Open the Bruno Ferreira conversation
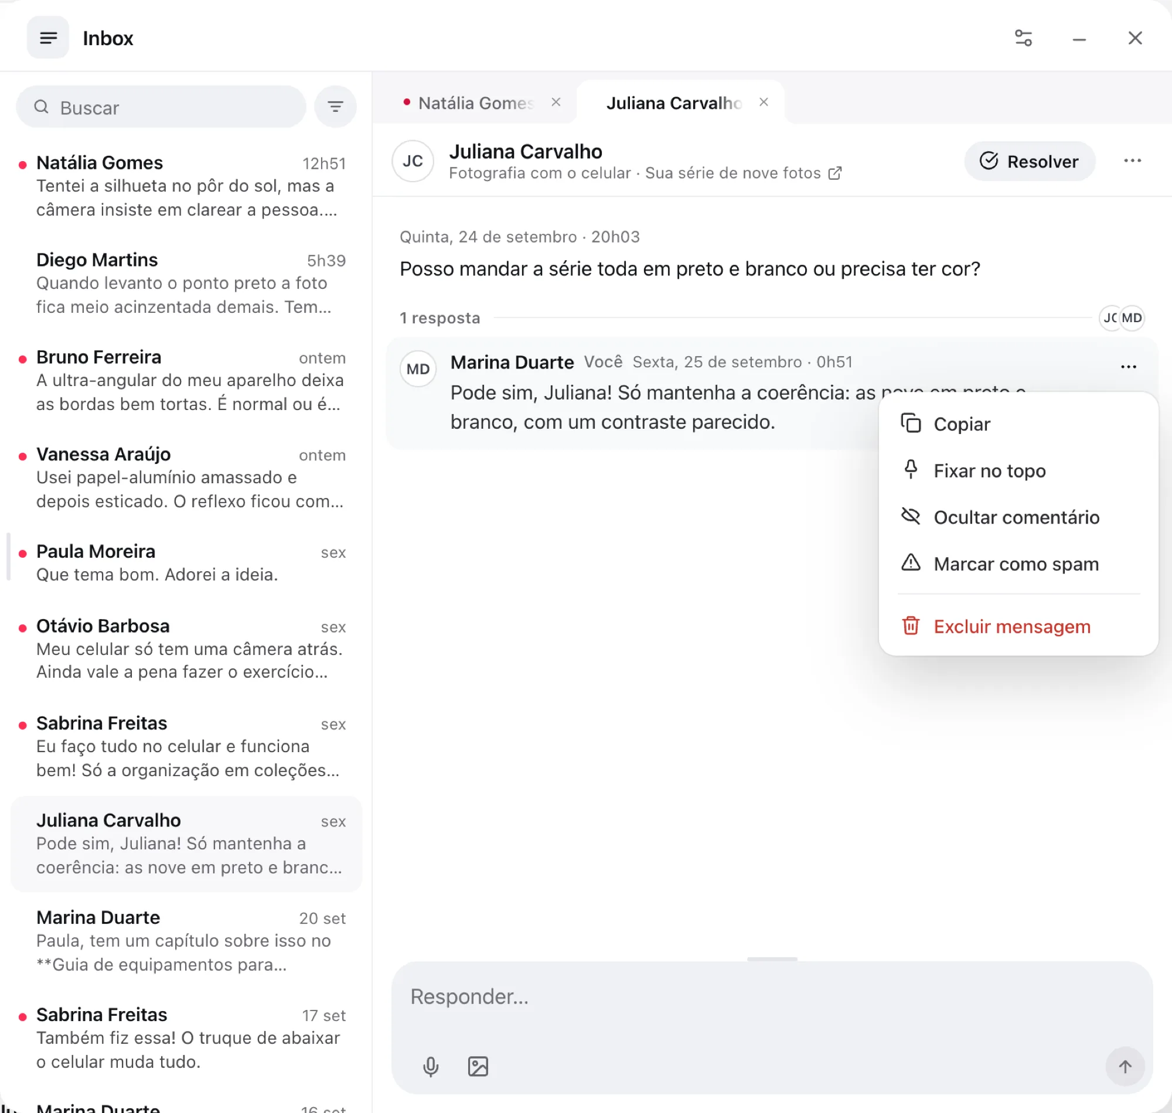 (186, 381)
